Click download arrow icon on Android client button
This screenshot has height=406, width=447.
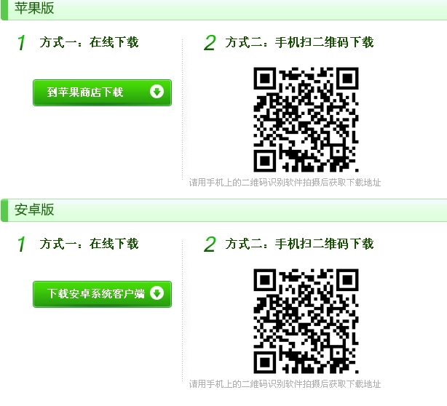[157, 293]
